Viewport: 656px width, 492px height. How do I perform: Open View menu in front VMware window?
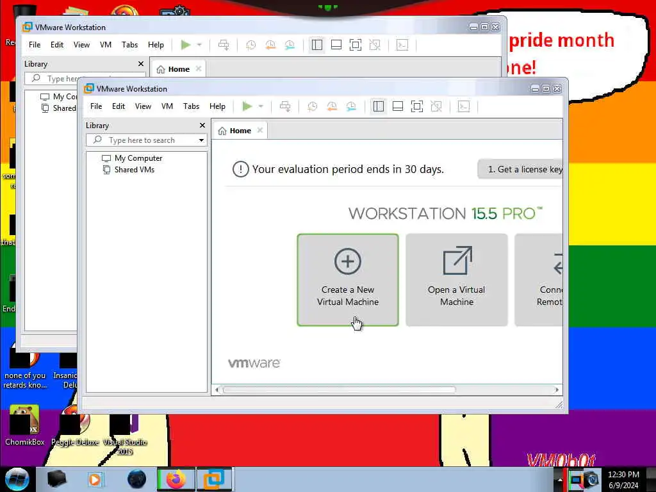tap(143, 106)
